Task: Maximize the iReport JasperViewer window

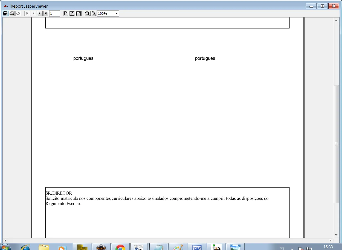Action: (x=322, y=6)
